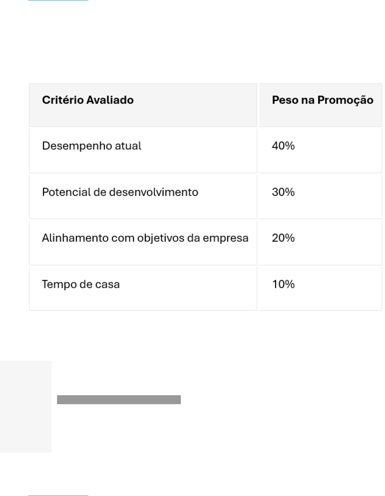Select the 40% weight cell

click(x=283, y=146)
